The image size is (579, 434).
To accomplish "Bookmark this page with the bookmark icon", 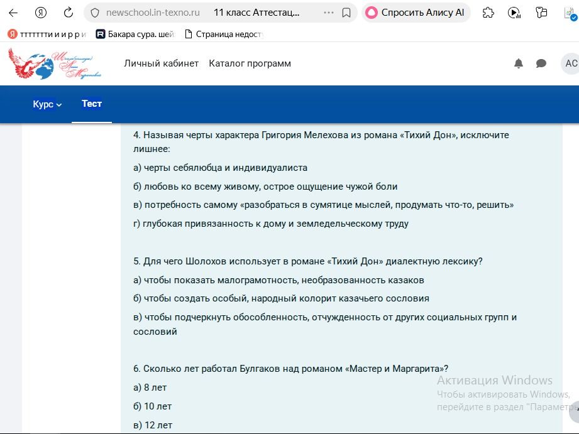I will click(346, 13).
